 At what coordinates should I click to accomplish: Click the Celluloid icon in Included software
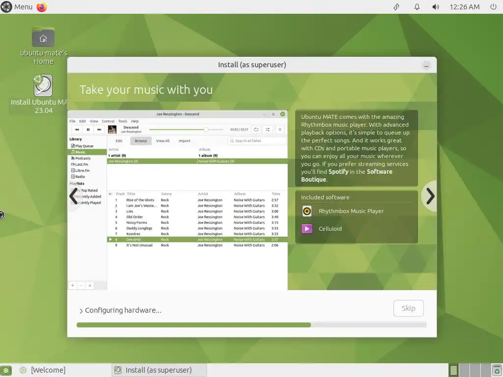(x=307, y=229)
